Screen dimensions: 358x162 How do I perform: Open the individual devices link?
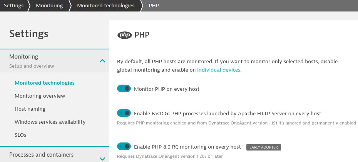point(219,70)
